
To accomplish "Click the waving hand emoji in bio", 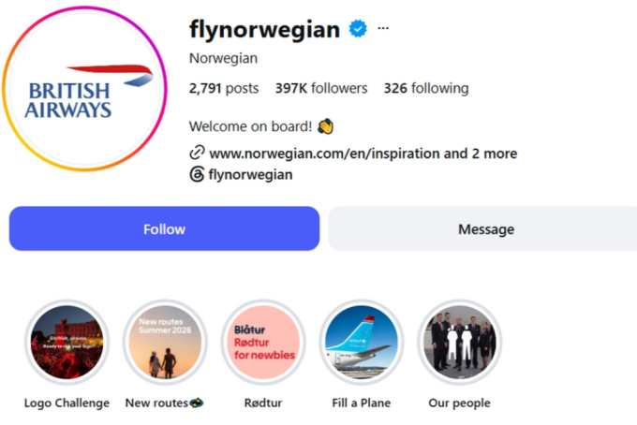I will point(325,126).
